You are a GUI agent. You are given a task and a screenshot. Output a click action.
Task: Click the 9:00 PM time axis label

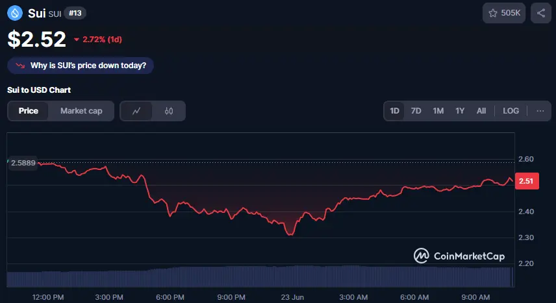tap(231, 297)
